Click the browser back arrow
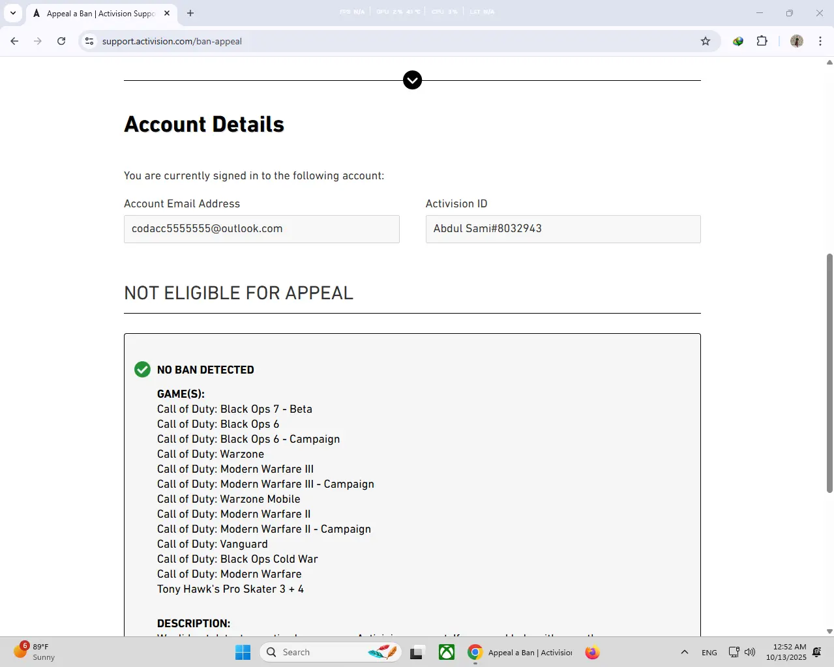This screenshot has width=834, height=667. tap(14, 41)
